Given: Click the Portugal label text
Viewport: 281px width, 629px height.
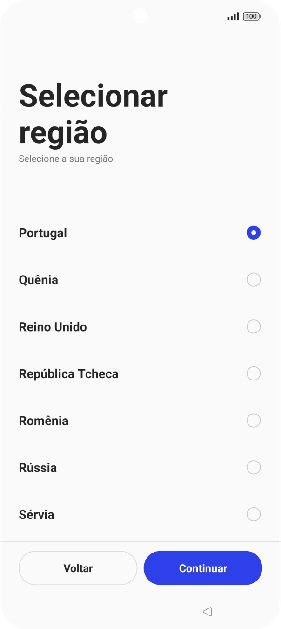Looking at the screenshot, I should tap(43, 233).
